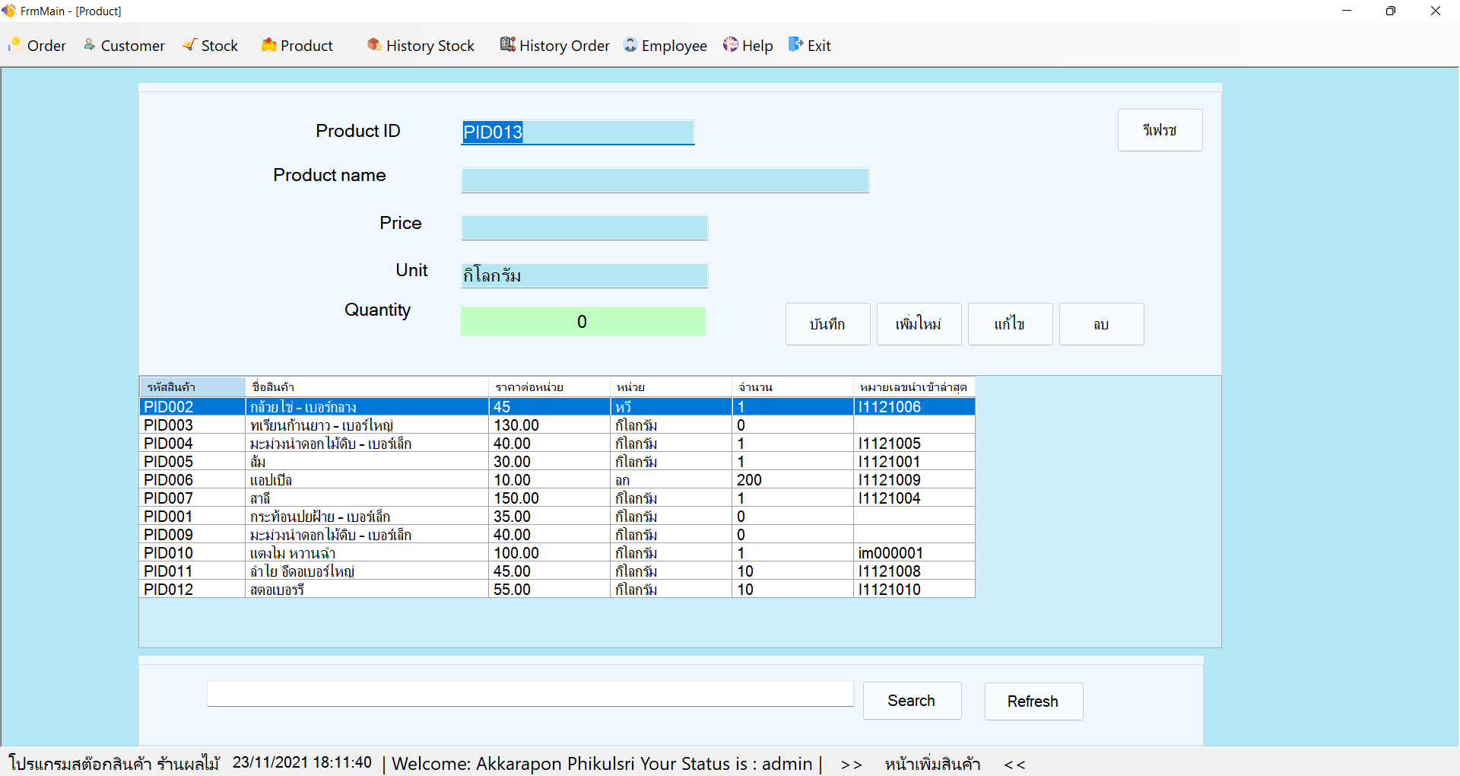Click the Welcome Akkarapon Phikulsri status text
The image size is (1460, 776).
point(602,764)
